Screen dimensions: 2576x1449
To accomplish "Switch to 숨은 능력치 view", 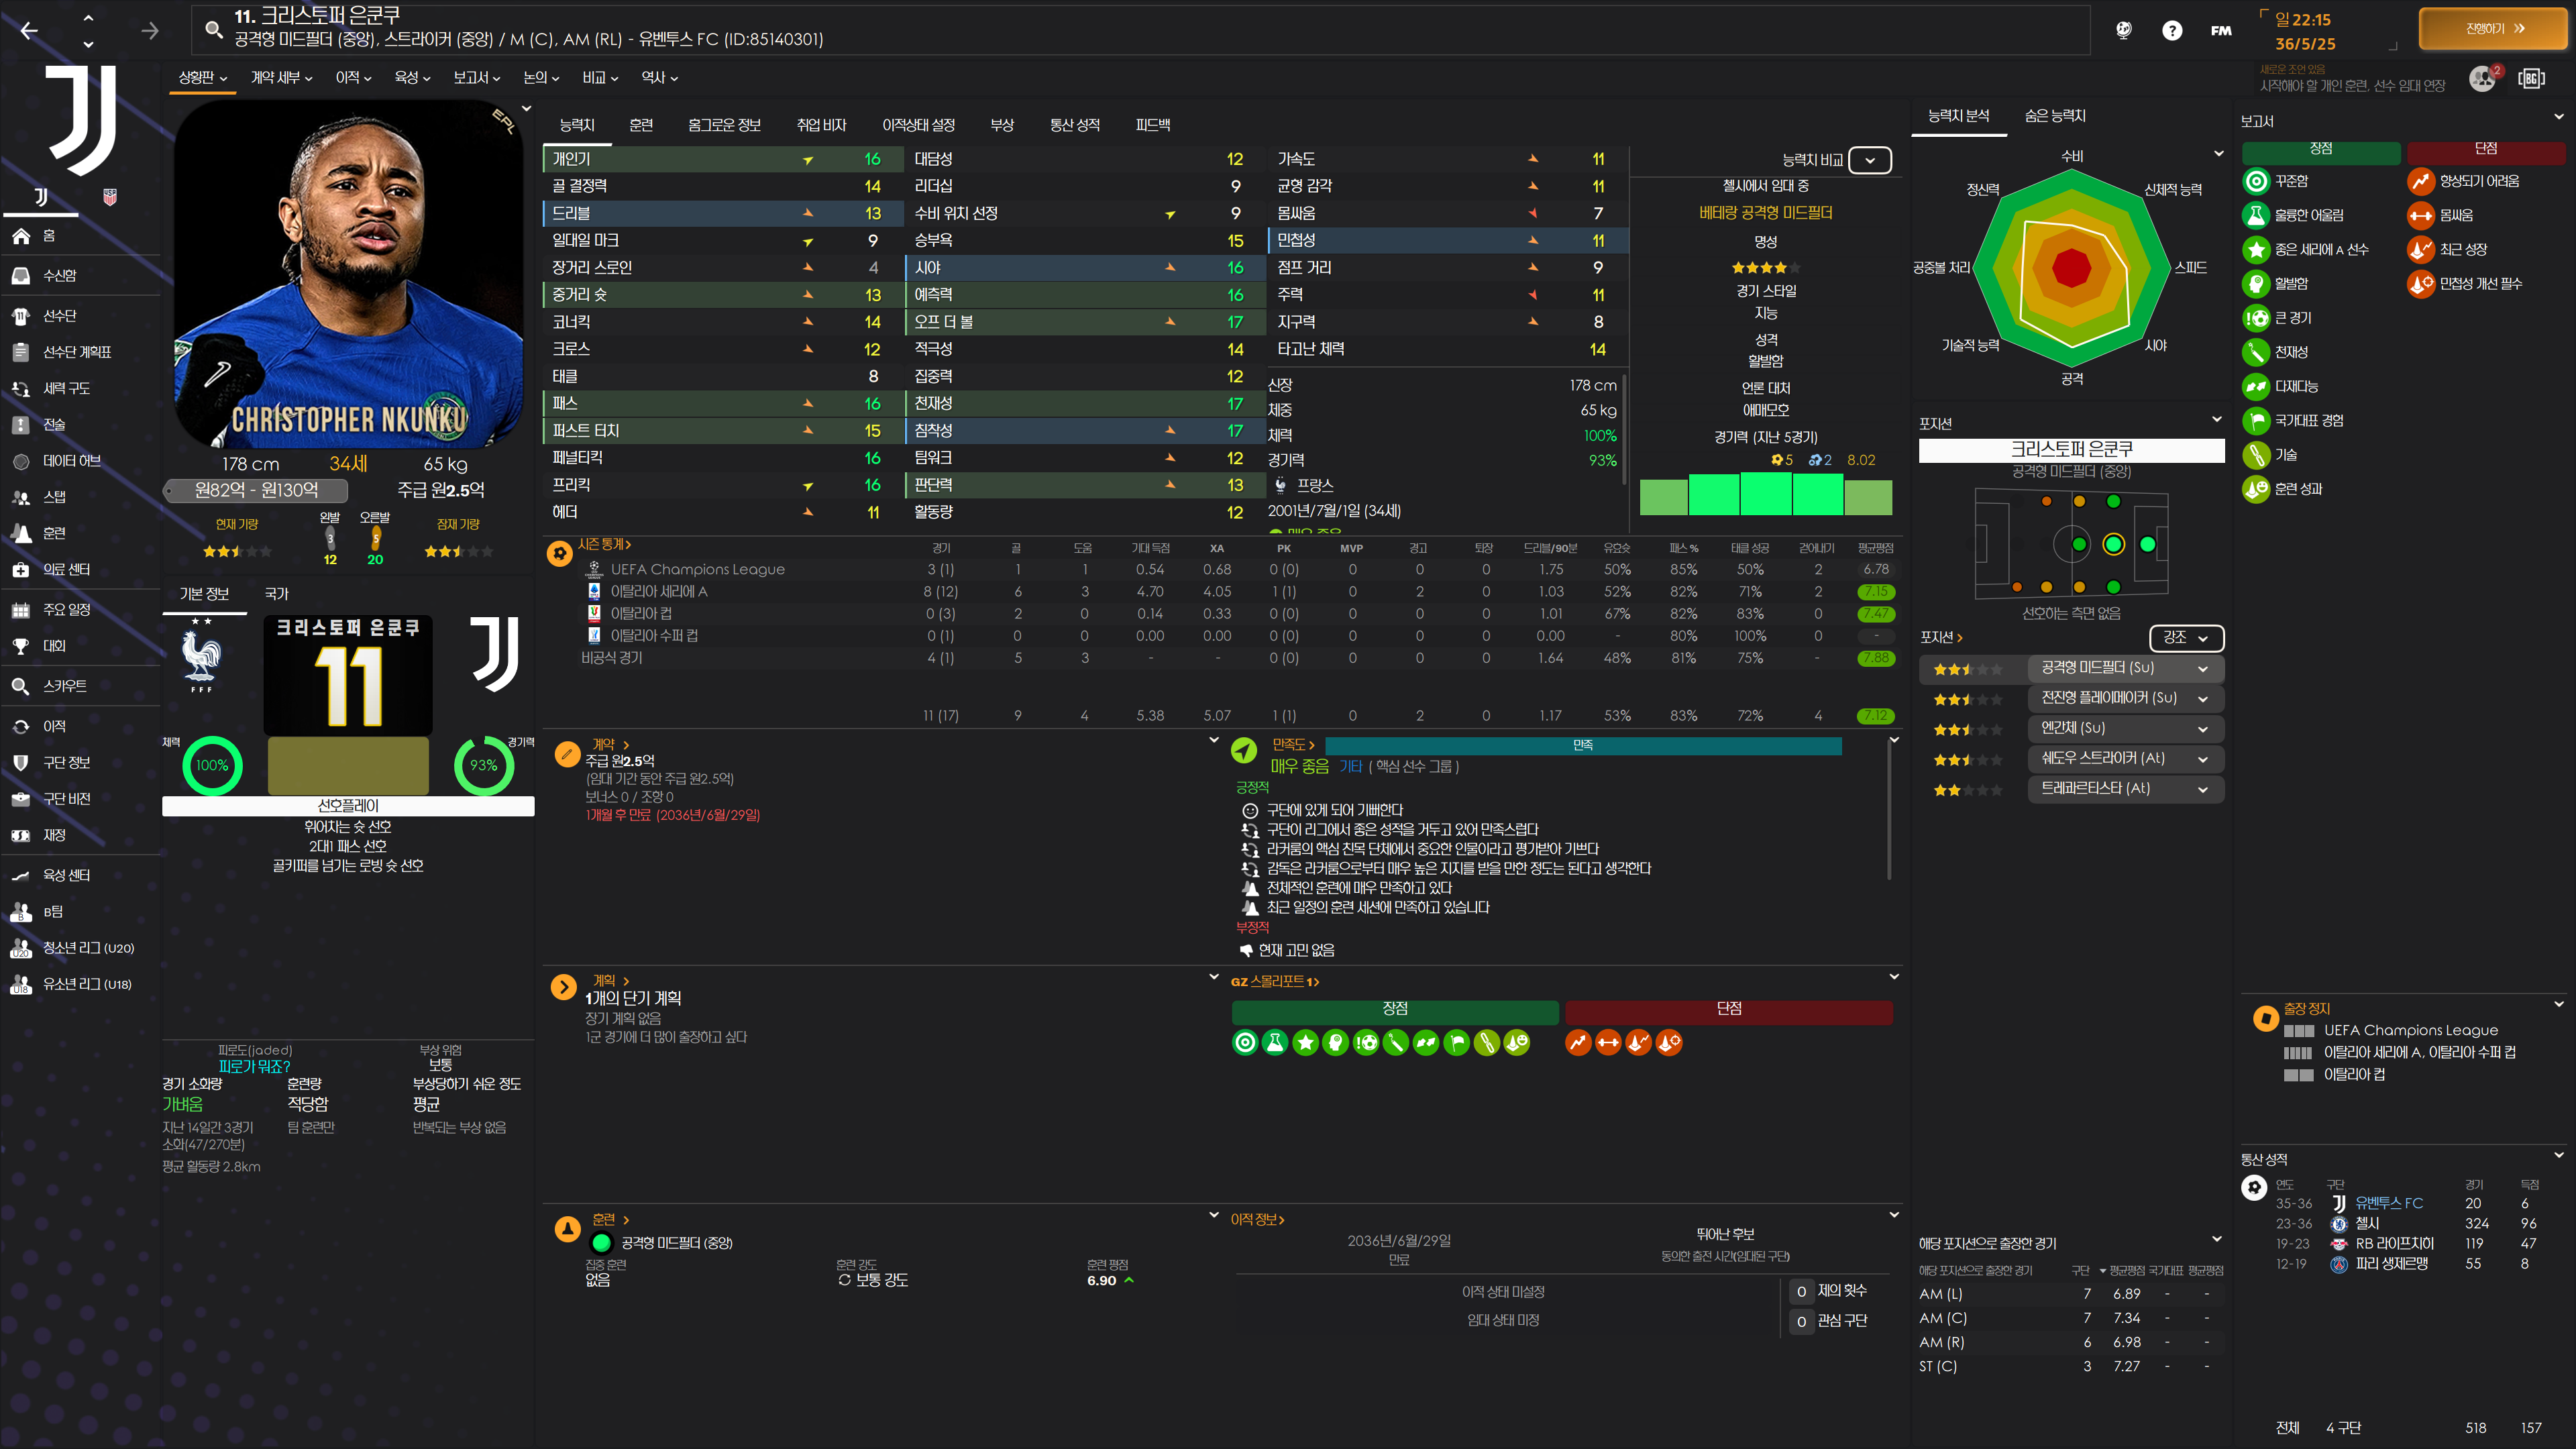I will [x=2054, y=116].
